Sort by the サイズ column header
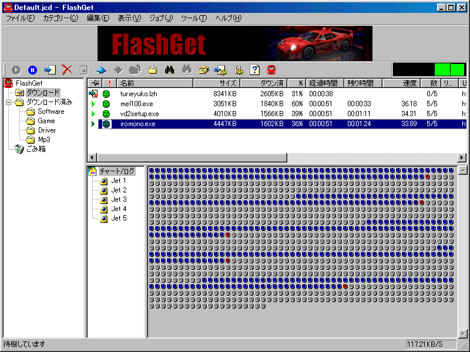 217,83
